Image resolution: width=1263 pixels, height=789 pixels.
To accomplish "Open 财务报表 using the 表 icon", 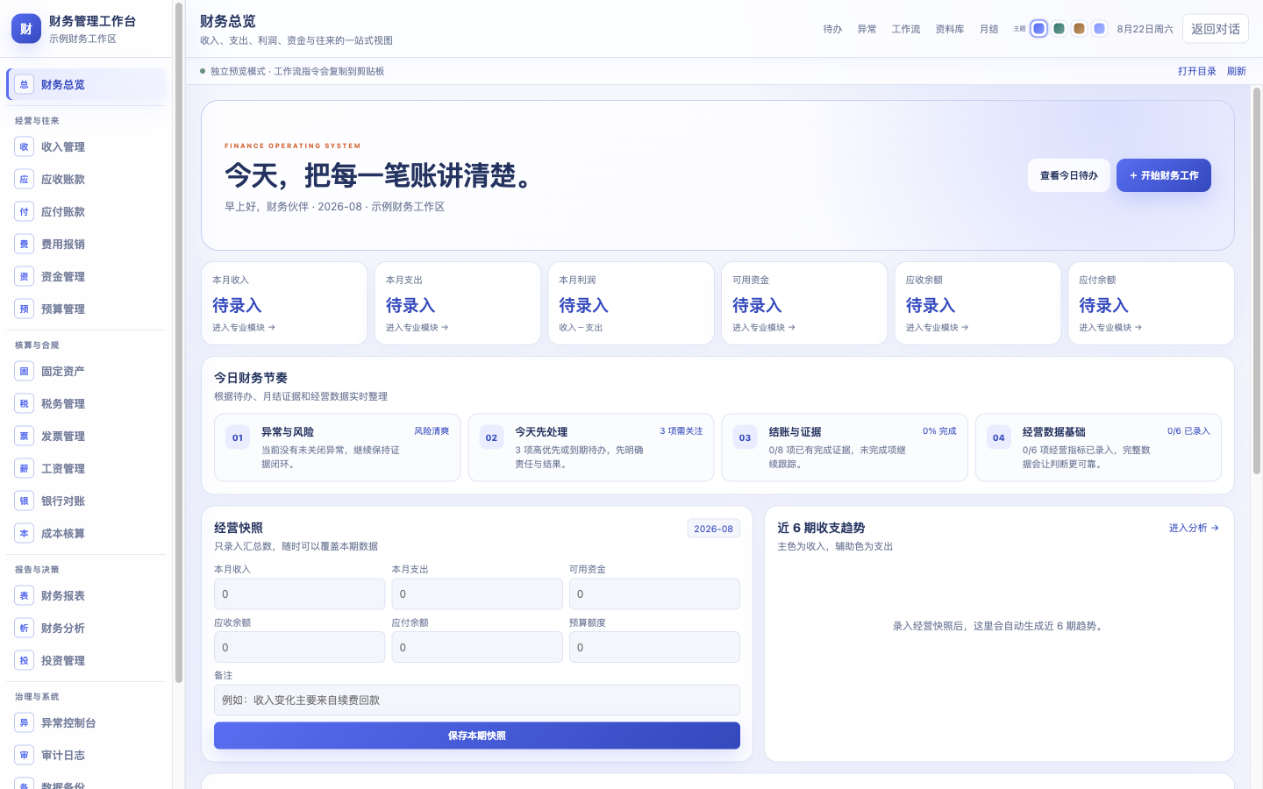I will [24, 596].
